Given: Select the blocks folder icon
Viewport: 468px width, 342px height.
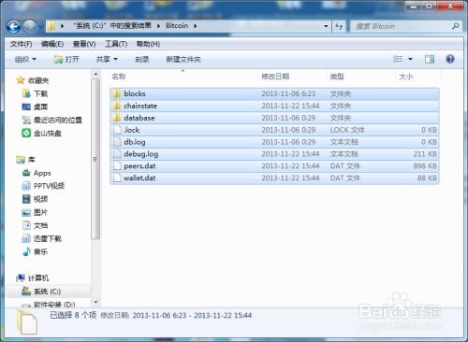Looking at the screenshot, I should tap(117, 93).
